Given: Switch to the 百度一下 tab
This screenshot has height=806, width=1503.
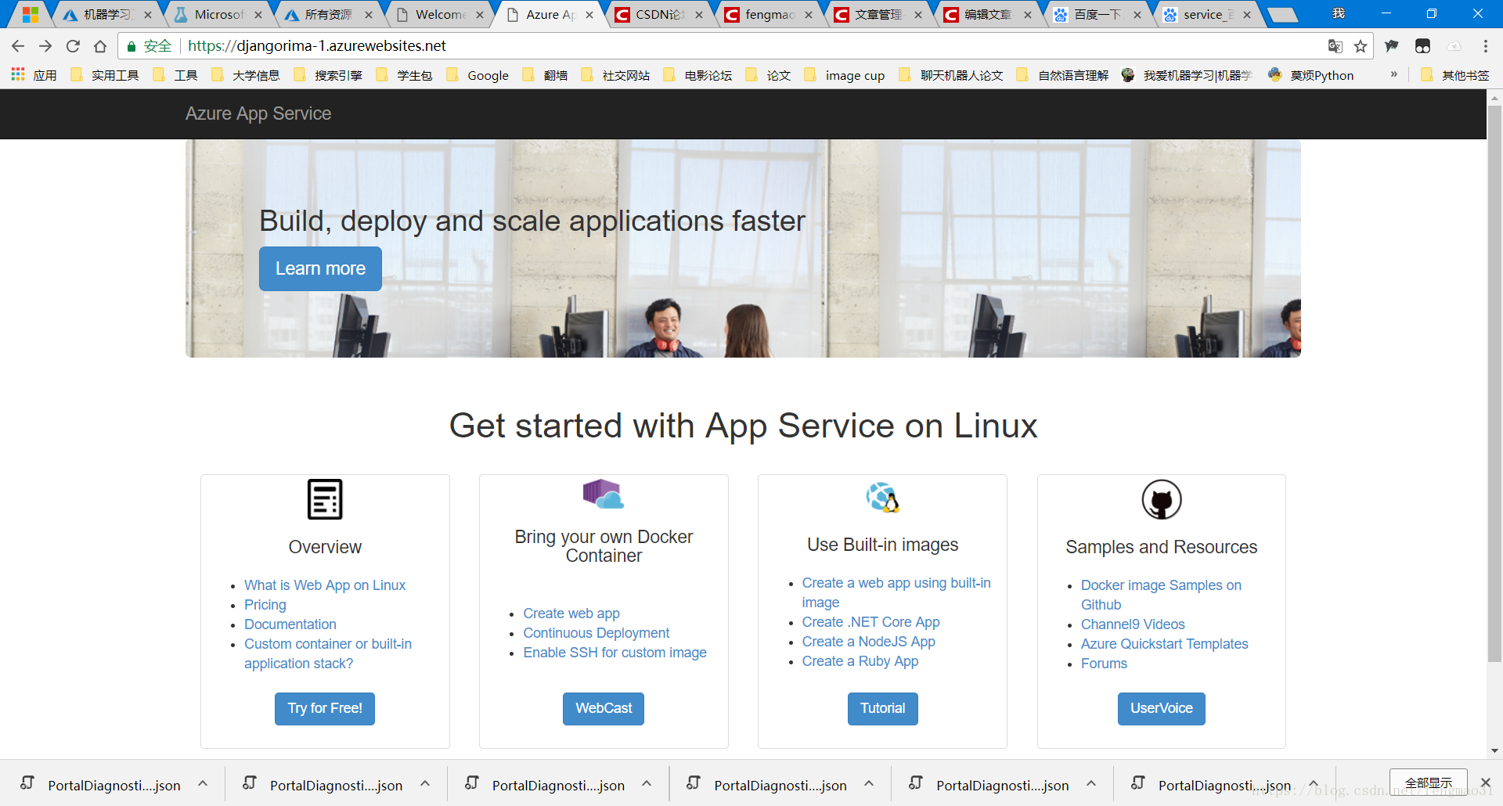Looking at the screenshot, I should [x=1096, y=15].
